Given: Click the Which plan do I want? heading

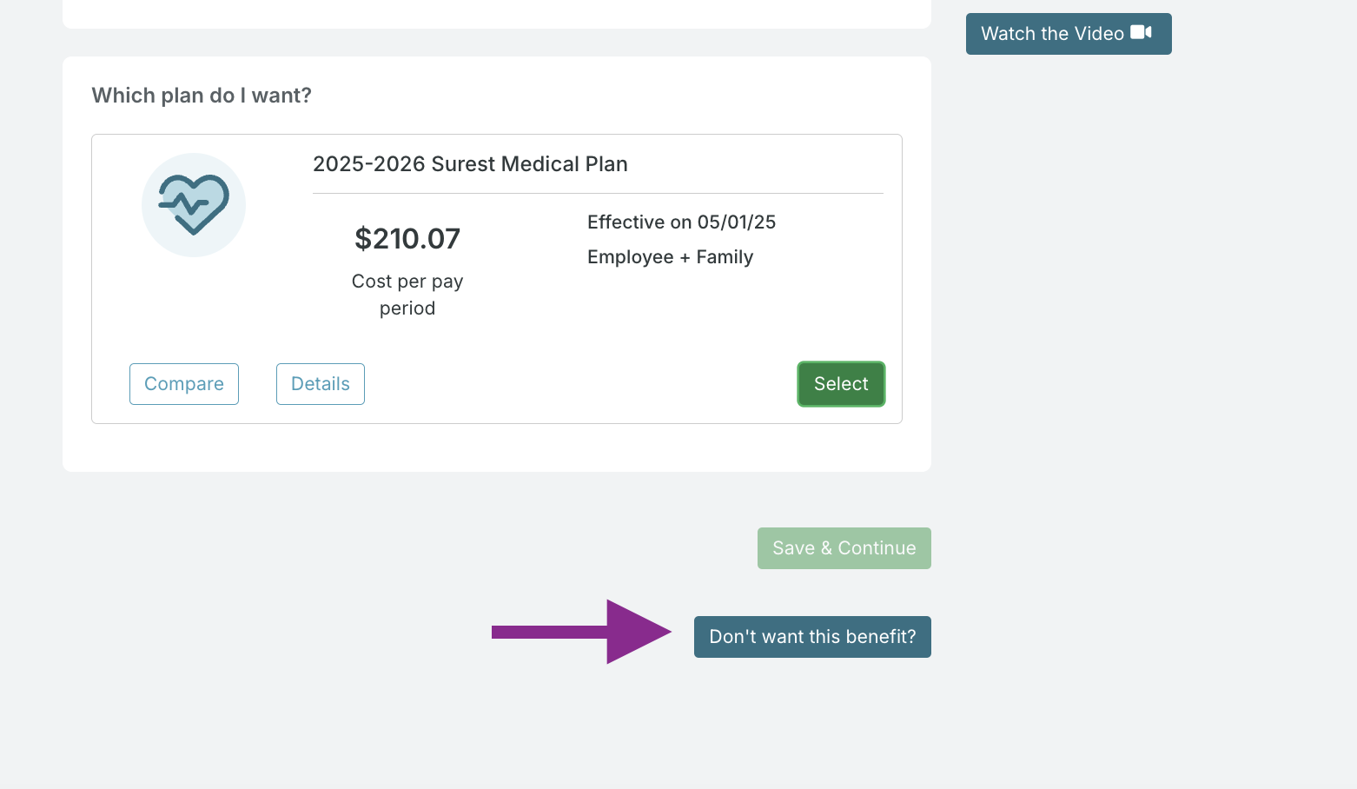Looking at the screenshot, I should [x=202, y=96].
